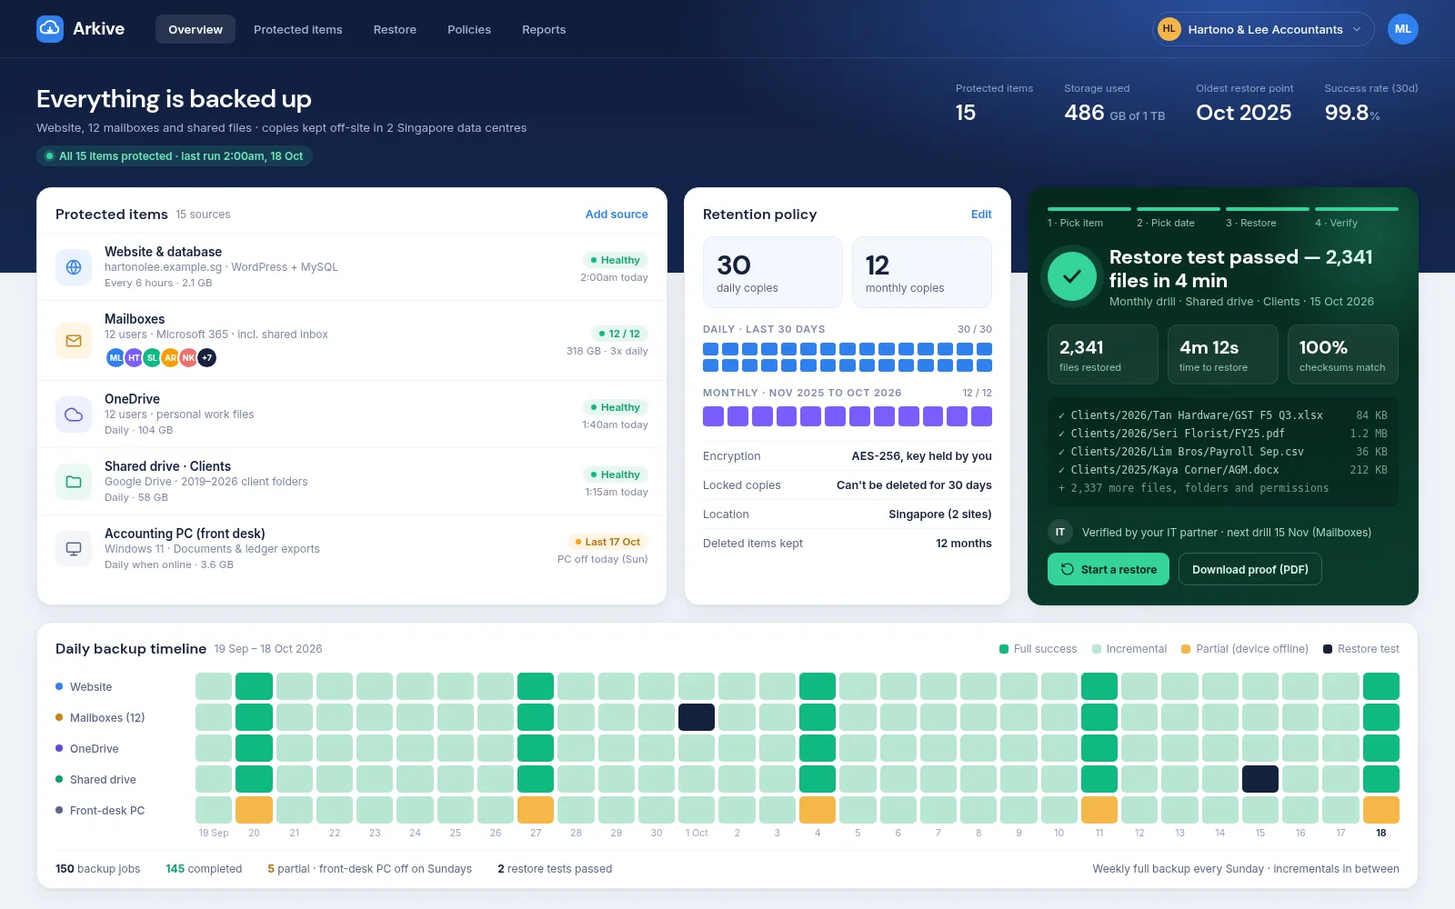Screen dimensions: 1455x909
Task: Click the all items protected status pill
Action: pyautogui.click(x=175, y=156)
